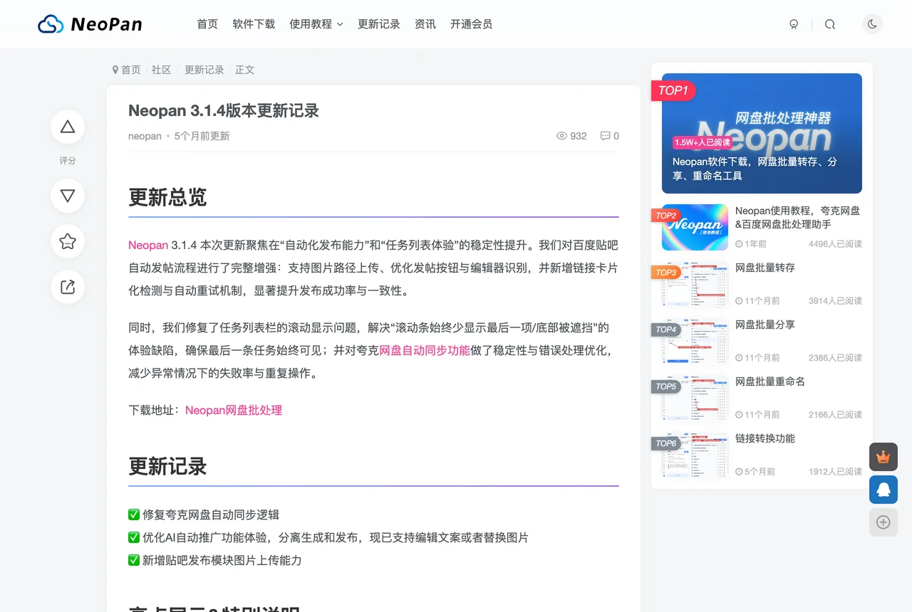Open the TOP3 网盘批量转存 thumbnail
This screenshot has width=912, height=612.
pyautogui.click(x=695, y=285)
